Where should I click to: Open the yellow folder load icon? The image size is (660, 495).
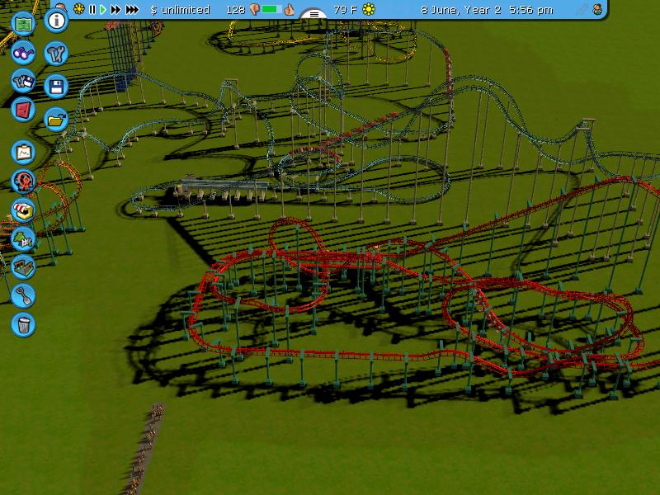pos(56,120)
